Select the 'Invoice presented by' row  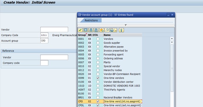tap(110, 51)
